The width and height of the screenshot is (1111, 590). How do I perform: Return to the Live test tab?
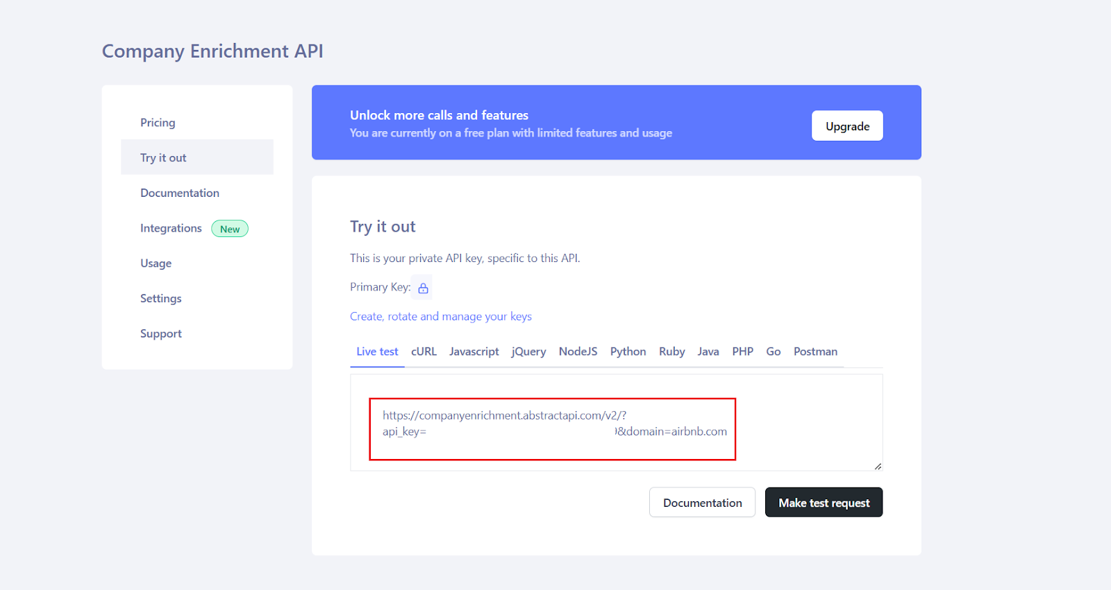(x=377, y=352)
